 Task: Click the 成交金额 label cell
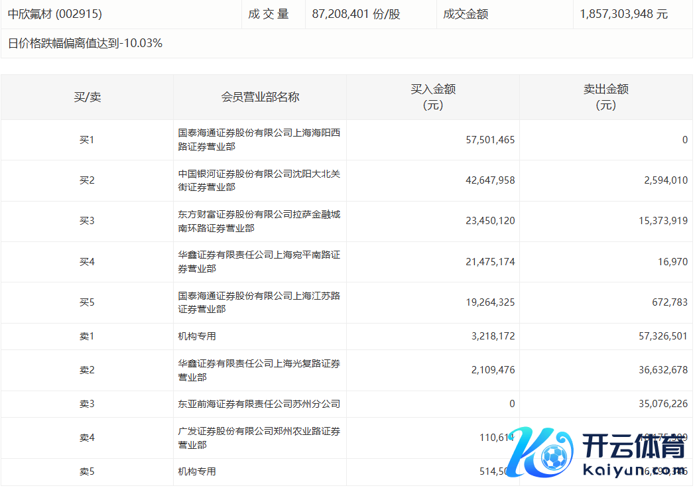(x=466, y=14)
